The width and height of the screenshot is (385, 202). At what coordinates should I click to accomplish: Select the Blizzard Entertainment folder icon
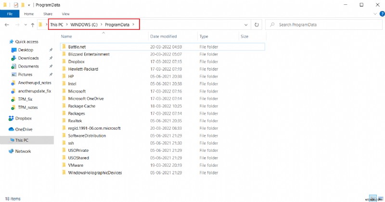tap(64, 54)
